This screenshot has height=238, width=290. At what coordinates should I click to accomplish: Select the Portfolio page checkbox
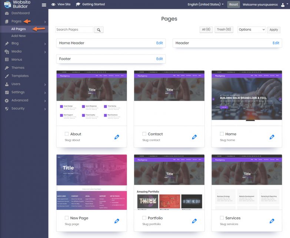tap(144, 218)
